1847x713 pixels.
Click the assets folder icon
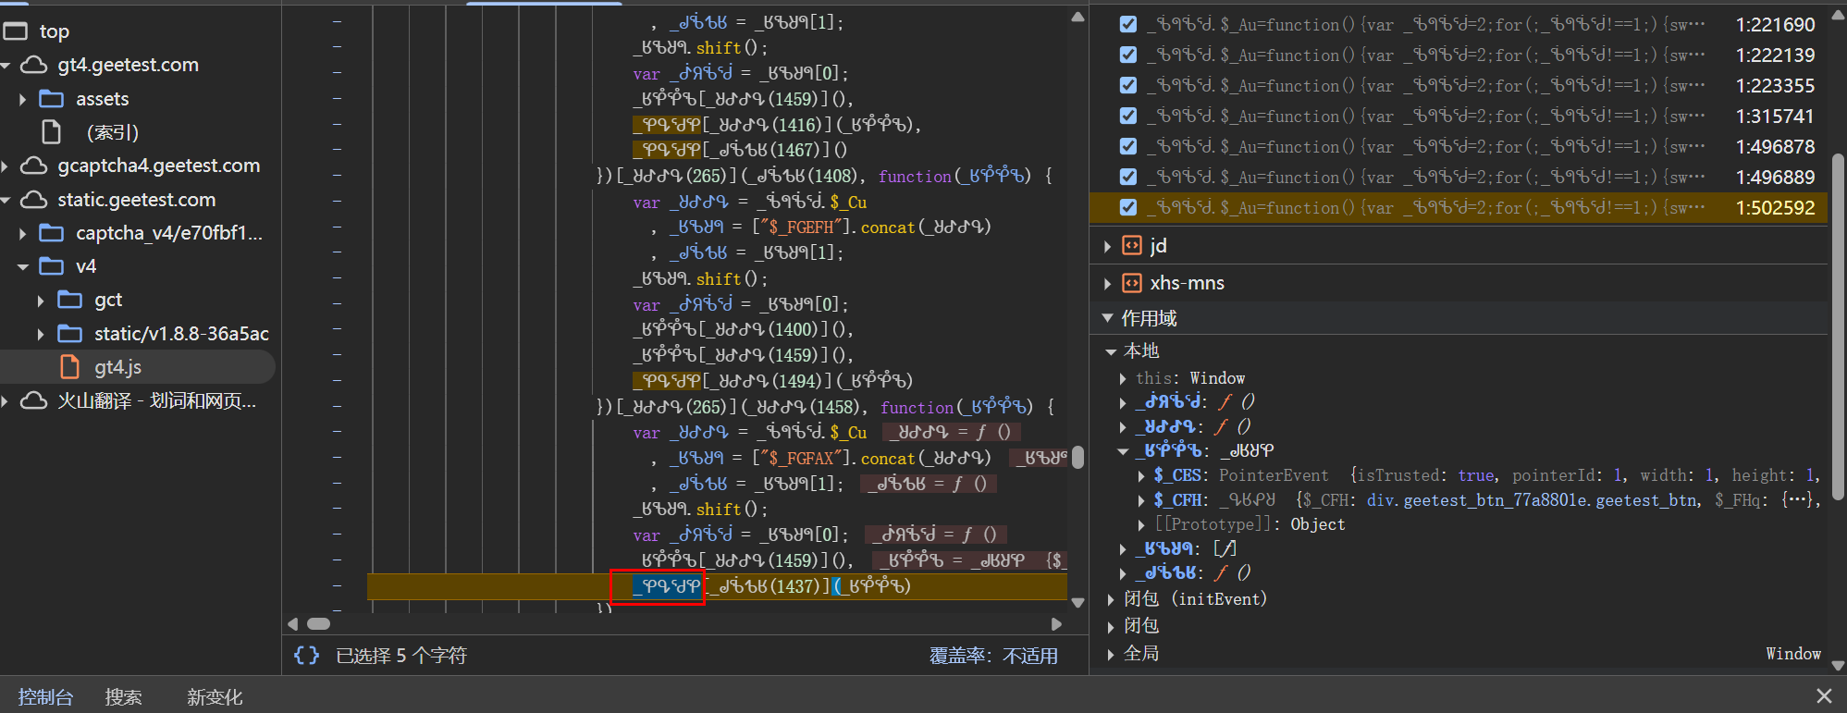[x=52, y=99]
